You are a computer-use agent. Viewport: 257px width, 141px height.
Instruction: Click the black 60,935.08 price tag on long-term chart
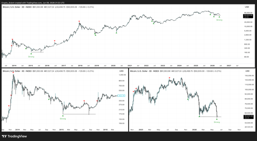click(x=248, y=16)
